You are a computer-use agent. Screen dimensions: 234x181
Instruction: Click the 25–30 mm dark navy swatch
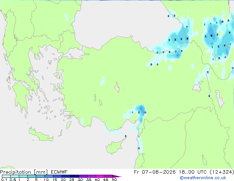coord(74,176)
